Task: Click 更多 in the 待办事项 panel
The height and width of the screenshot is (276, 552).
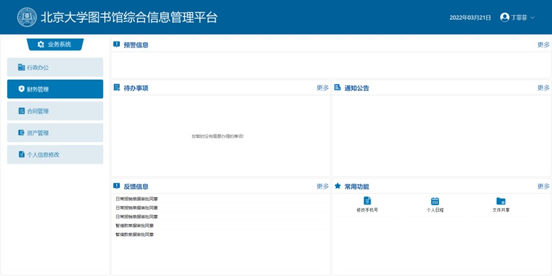Action: (322, 88)
